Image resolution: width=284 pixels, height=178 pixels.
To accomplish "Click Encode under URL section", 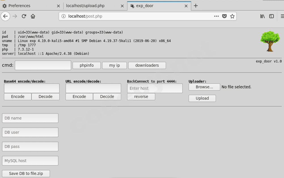I will tap(79, 97).
